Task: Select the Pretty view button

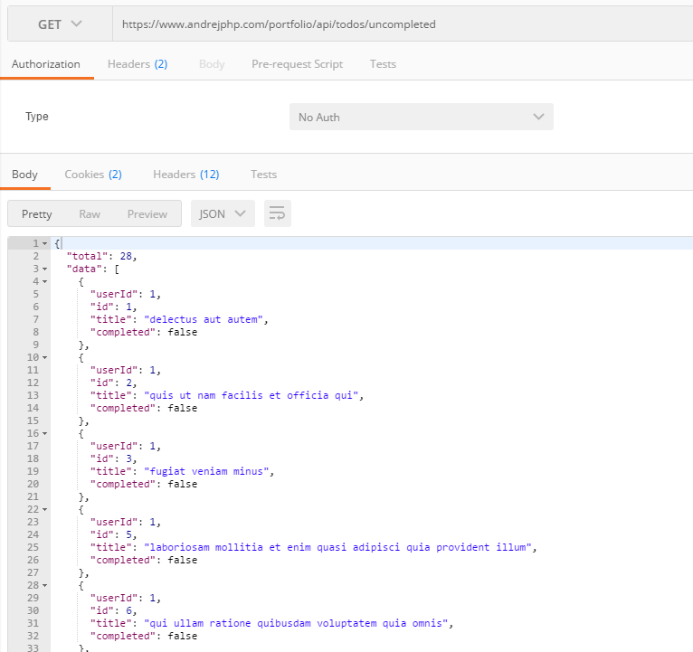Action: pyautogui.click(x=37, y=214)
